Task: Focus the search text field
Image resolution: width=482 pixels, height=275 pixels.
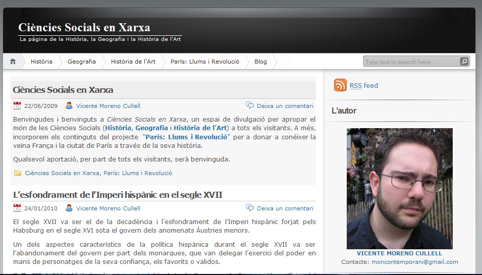Action: point(410,62)
